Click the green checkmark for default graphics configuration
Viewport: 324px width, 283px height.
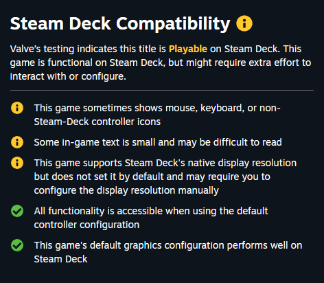pyautogui.click(x=17, y=245)
